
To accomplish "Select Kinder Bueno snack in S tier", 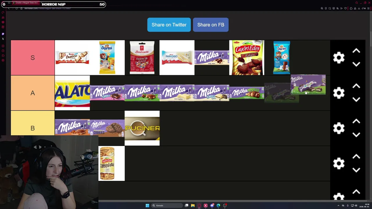I will pos(72,57).
